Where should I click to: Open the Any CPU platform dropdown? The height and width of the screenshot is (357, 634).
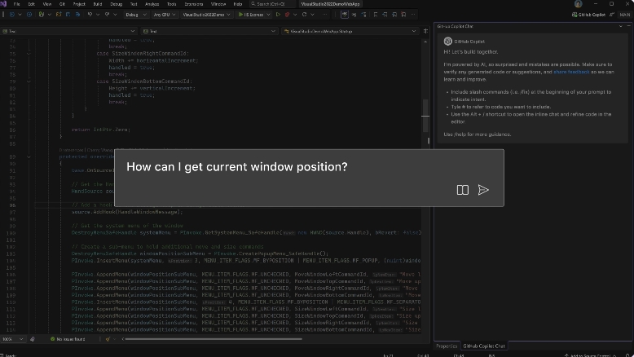pos(165,15)
